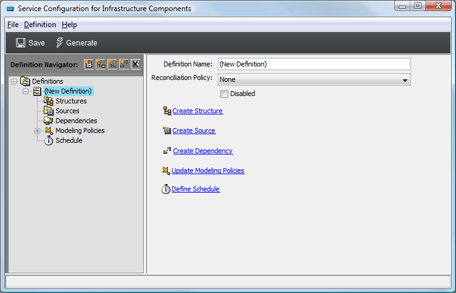
Task: Select the Dependencies tree label
Action: point(77,121)
